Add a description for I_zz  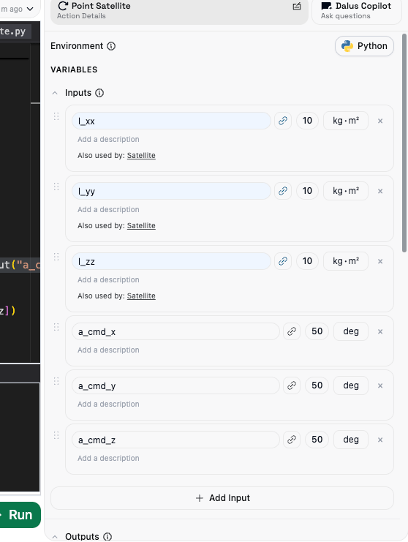tap(108, 279)
